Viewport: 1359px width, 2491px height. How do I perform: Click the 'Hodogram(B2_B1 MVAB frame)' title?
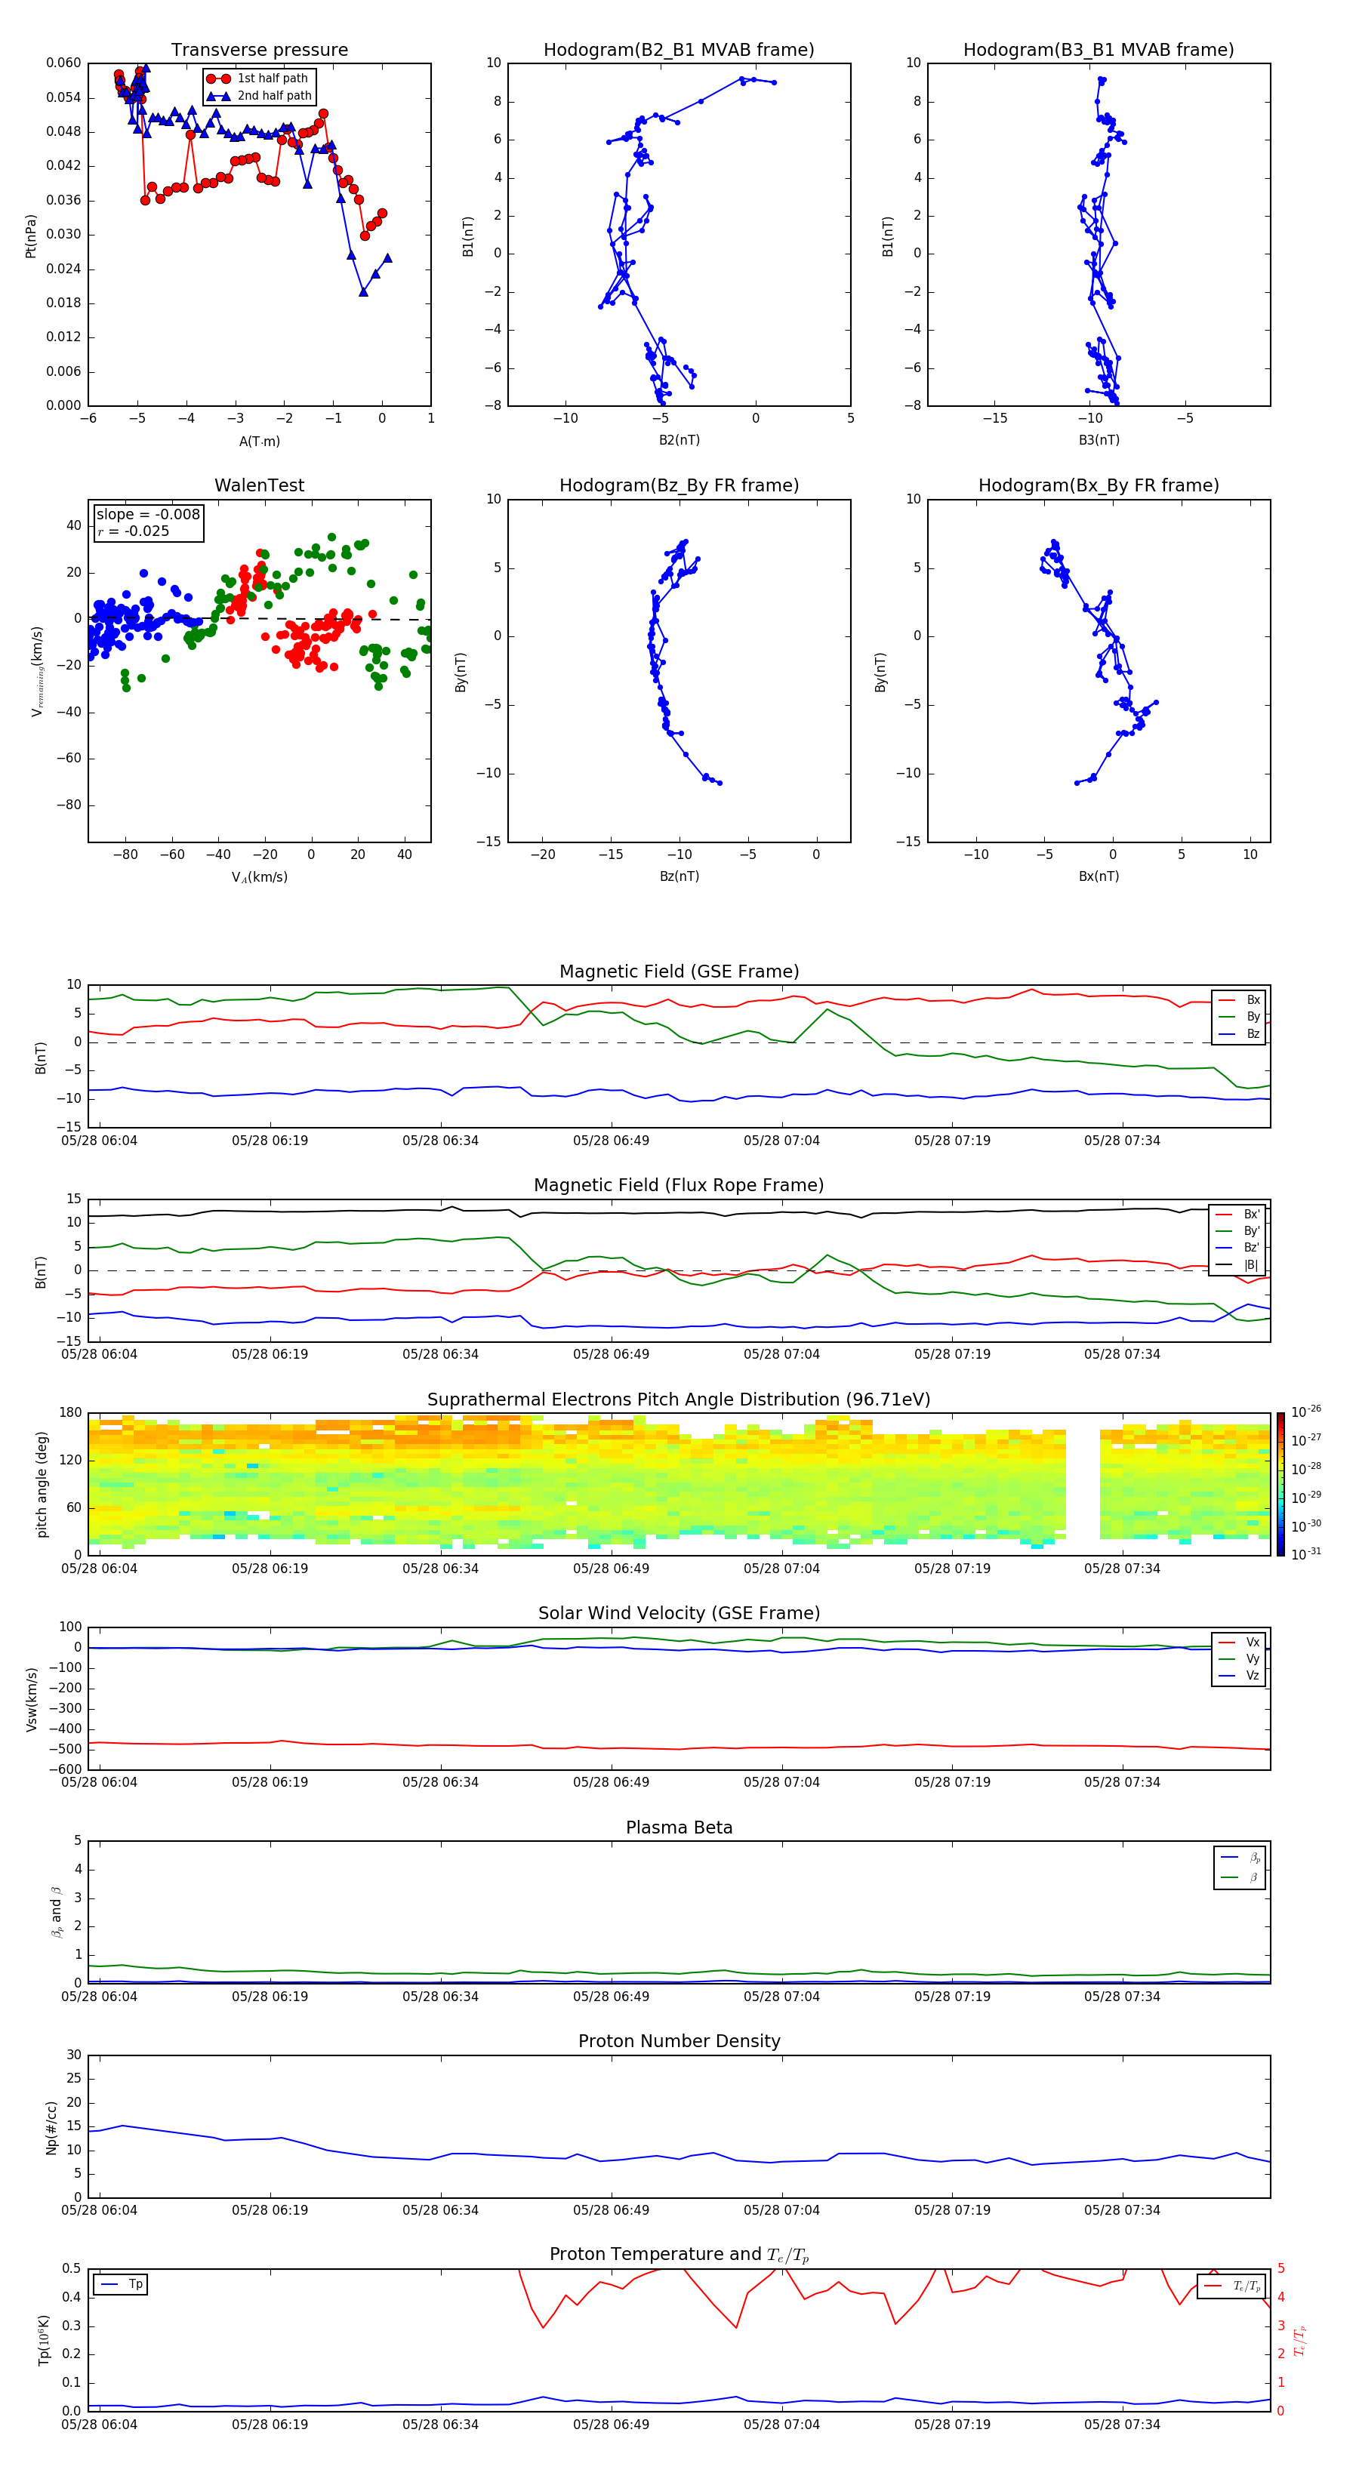coord(679,49)
